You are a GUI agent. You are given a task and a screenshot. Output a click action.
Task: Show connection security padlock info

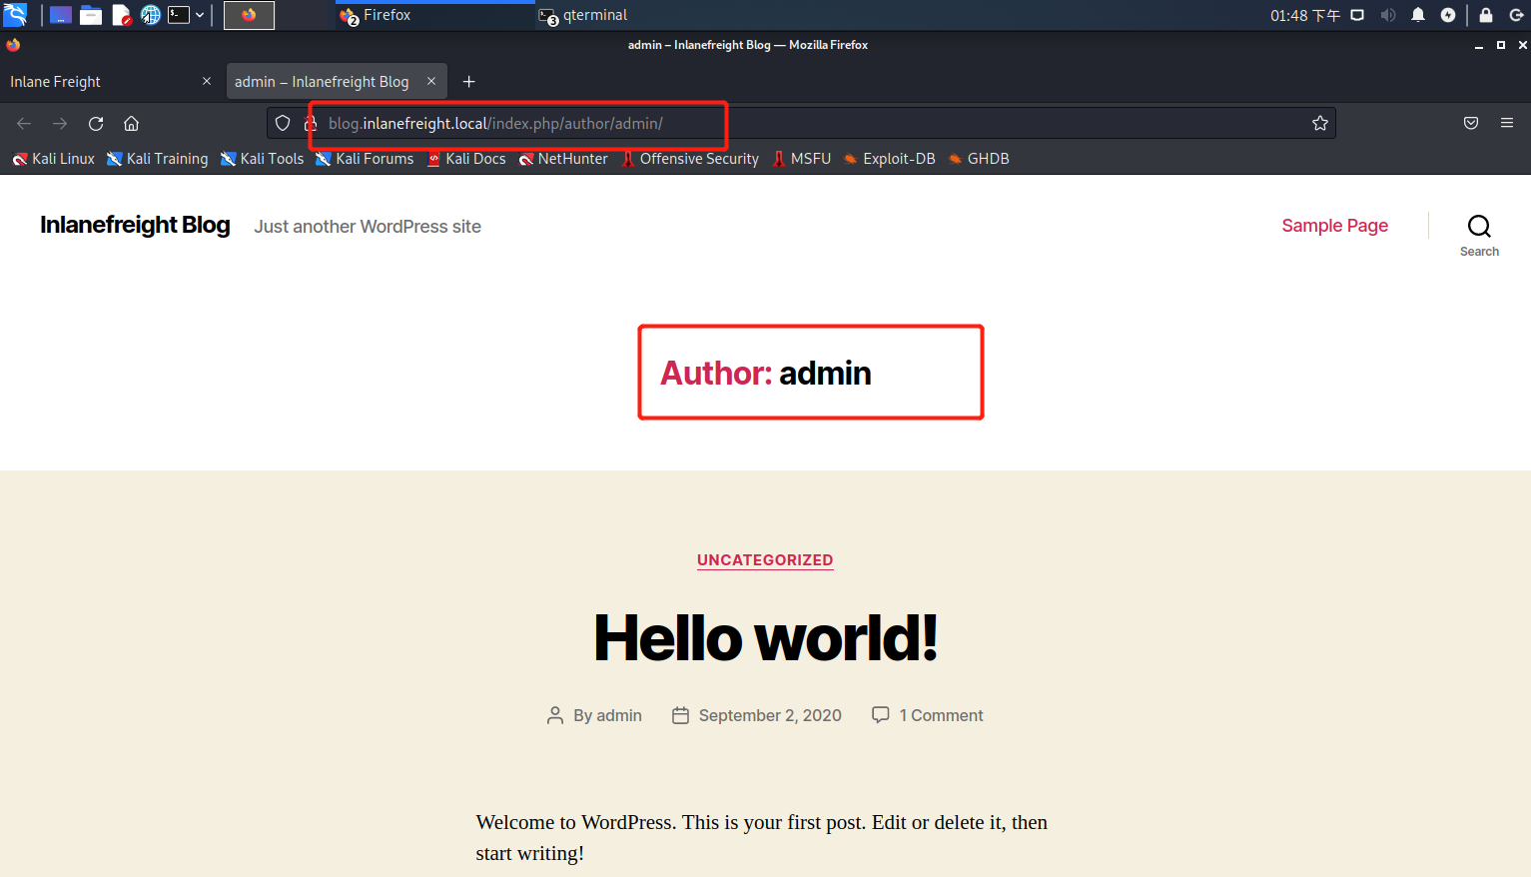pyautogui.click(x=310, y=123)
